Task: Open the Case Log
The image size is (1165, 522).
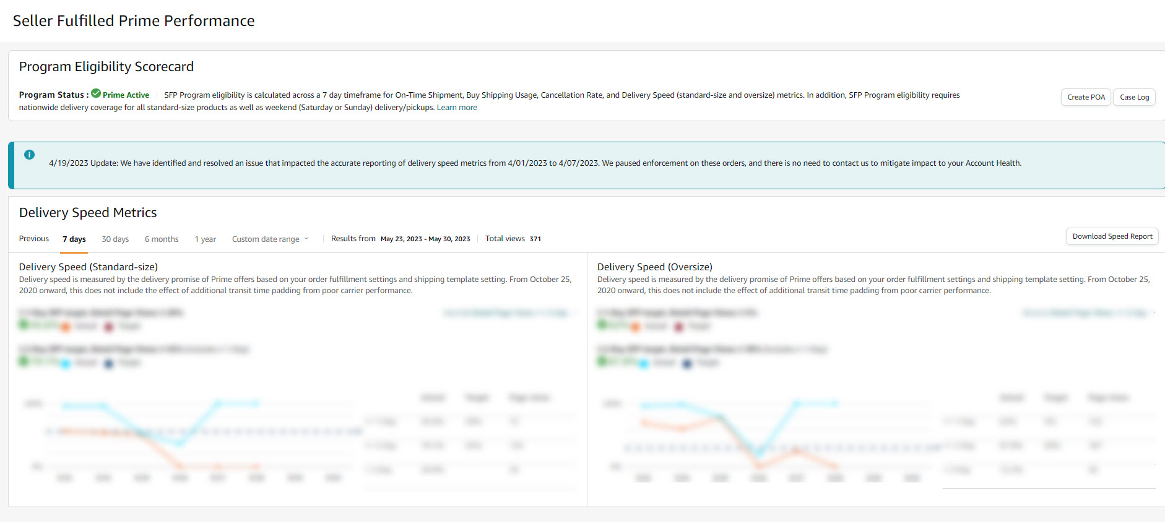Action: (x=1134, y=97)
